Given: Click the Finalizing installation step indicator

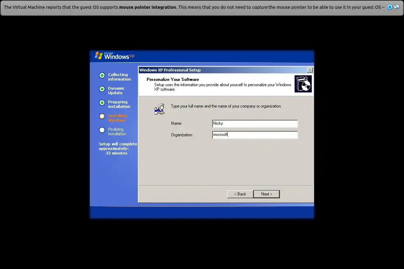Looking at the screenshot, I should 102,130.
